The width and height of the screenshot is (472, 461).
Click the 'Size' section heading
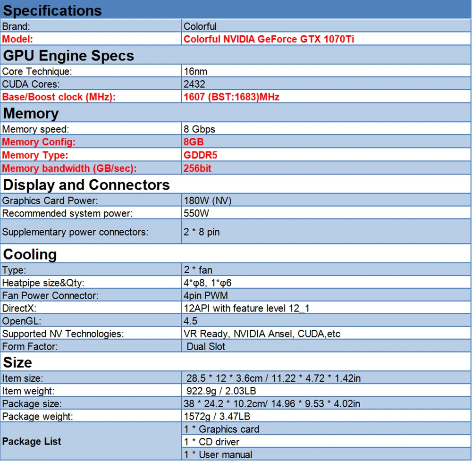coord(17,362)
